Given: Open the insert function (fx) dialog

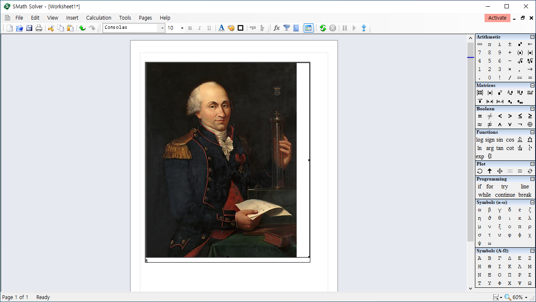Looking at the screenshot, I should (x=277, y=28).
